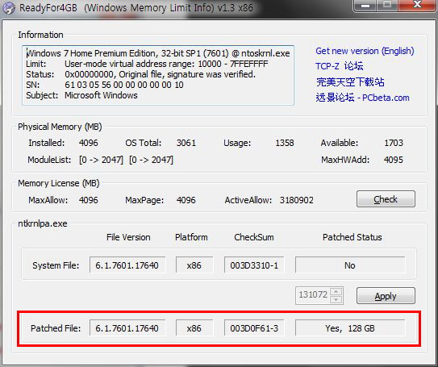
Task: Click the System File patched status No field
Action: point(350,265)
